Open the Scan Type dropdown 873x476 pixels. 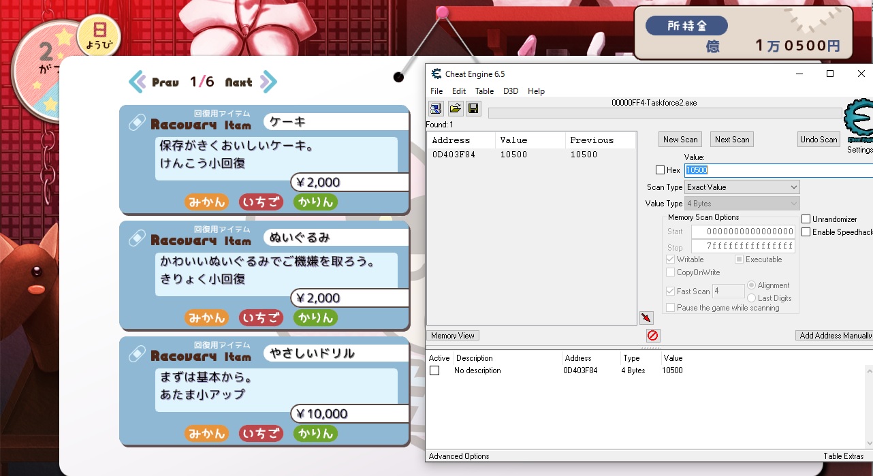(x=742, y=187)
